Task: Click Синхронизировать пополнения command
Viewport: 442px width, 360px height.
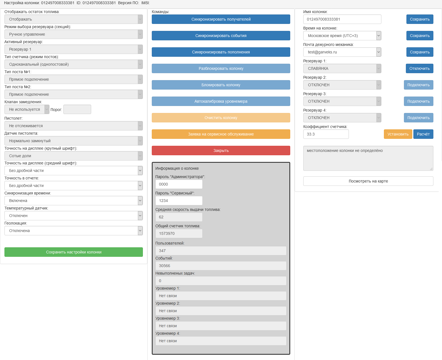Action: 221,52
